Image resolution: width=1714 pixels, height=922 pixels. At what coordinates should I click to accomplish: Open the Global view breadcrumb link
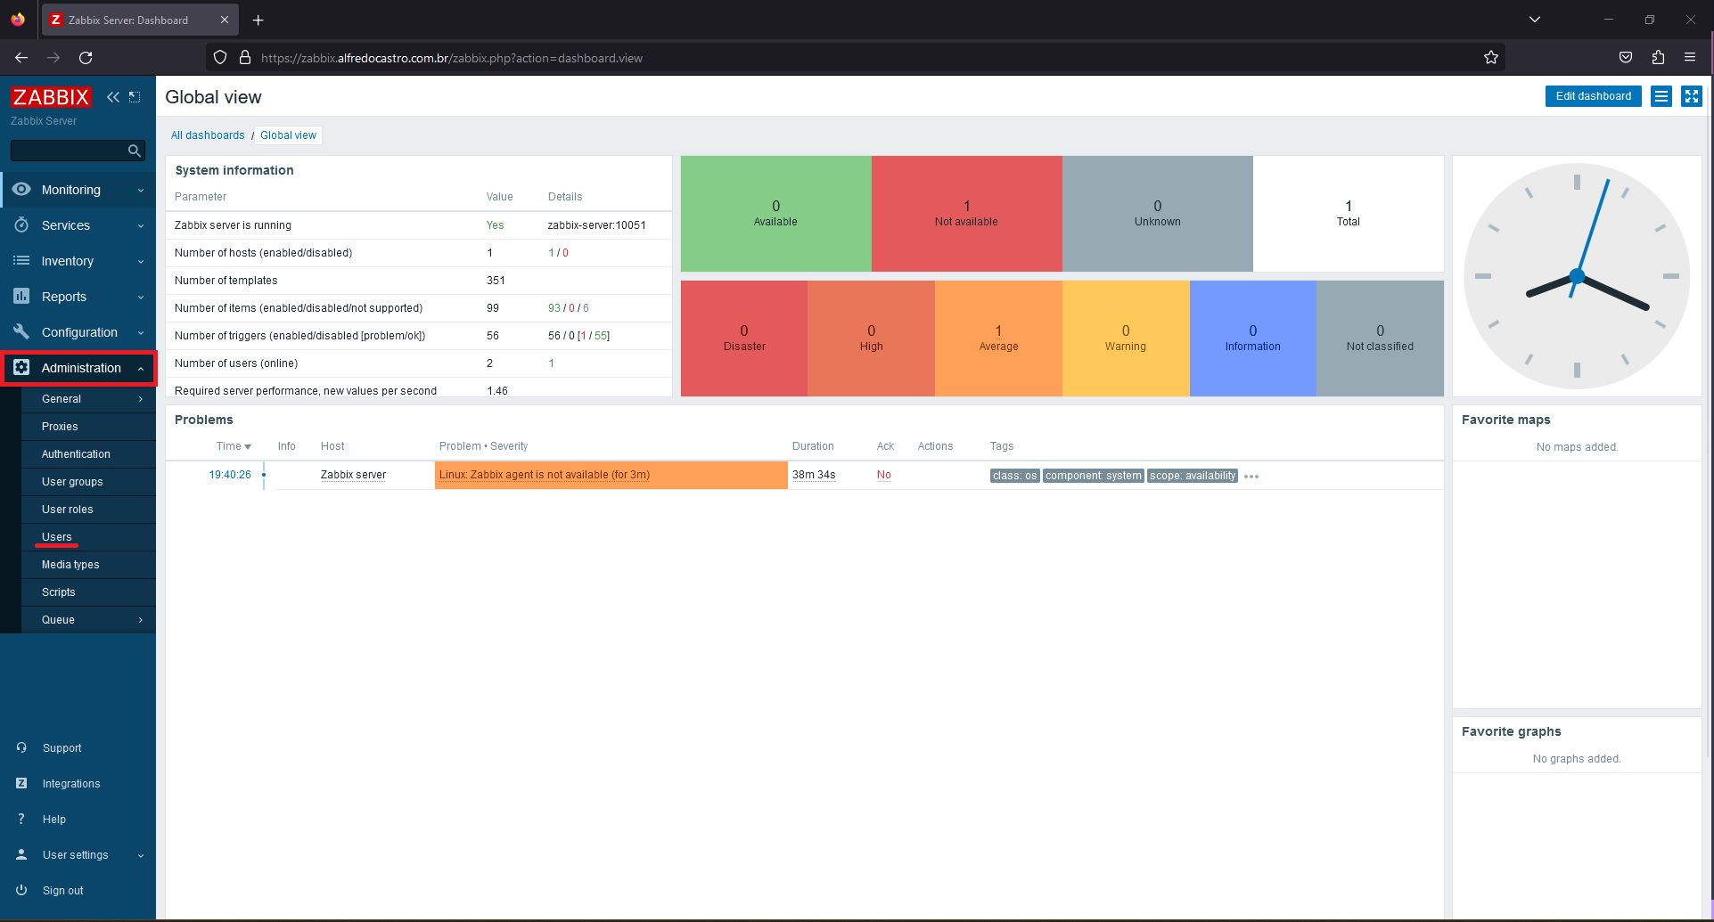(288, 135)
